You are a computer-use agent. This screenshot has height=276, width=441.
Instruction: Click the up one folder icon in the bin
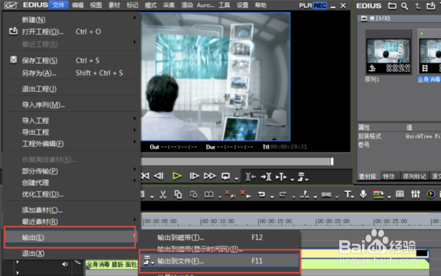click(418, 6)
